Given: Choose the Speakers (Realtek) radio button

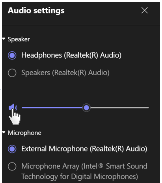Looking at the screenshot, I should tap(12, 73).
